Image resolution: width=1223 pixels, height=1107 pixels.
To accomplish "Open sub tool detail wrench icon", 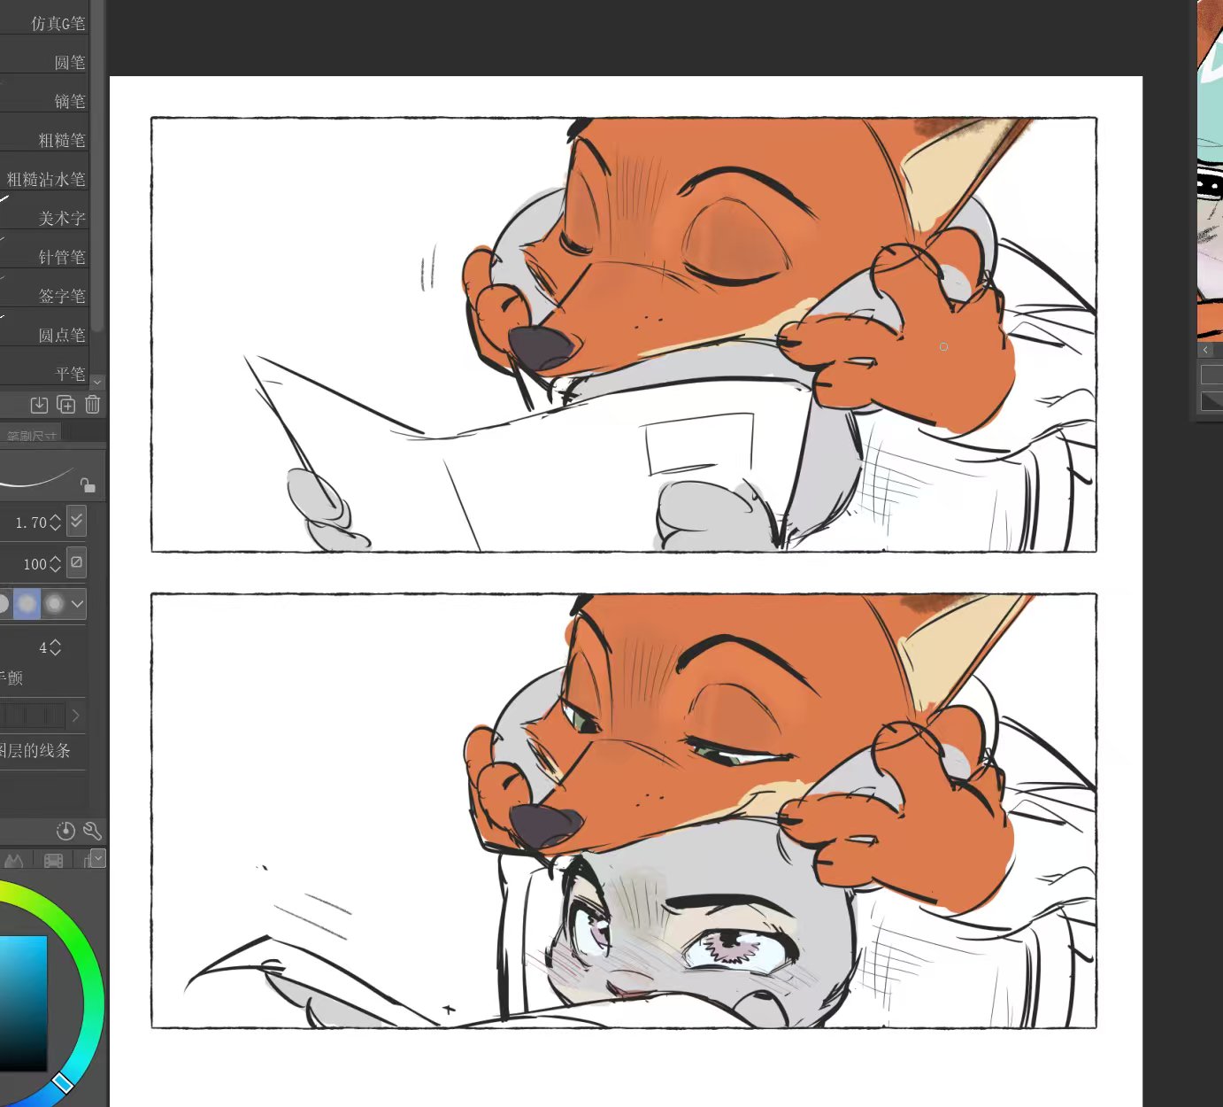I will click(x=92, y=831).
